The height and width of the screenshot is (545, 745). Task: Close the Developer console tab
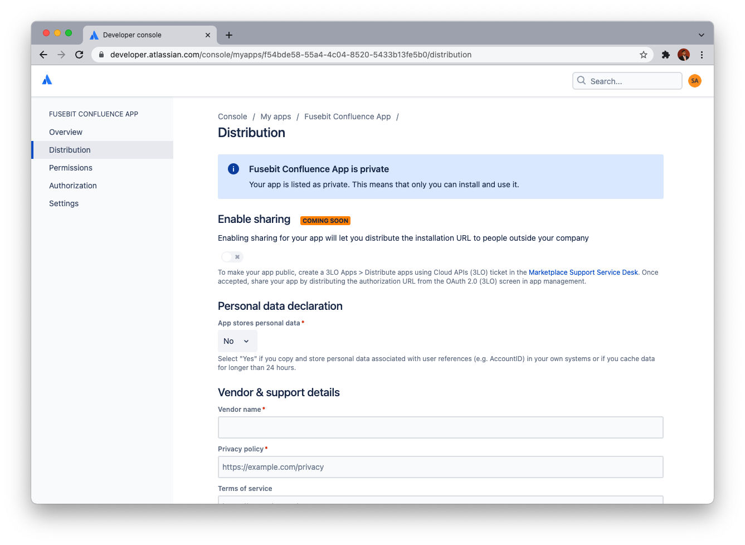(x=208, y=35)
